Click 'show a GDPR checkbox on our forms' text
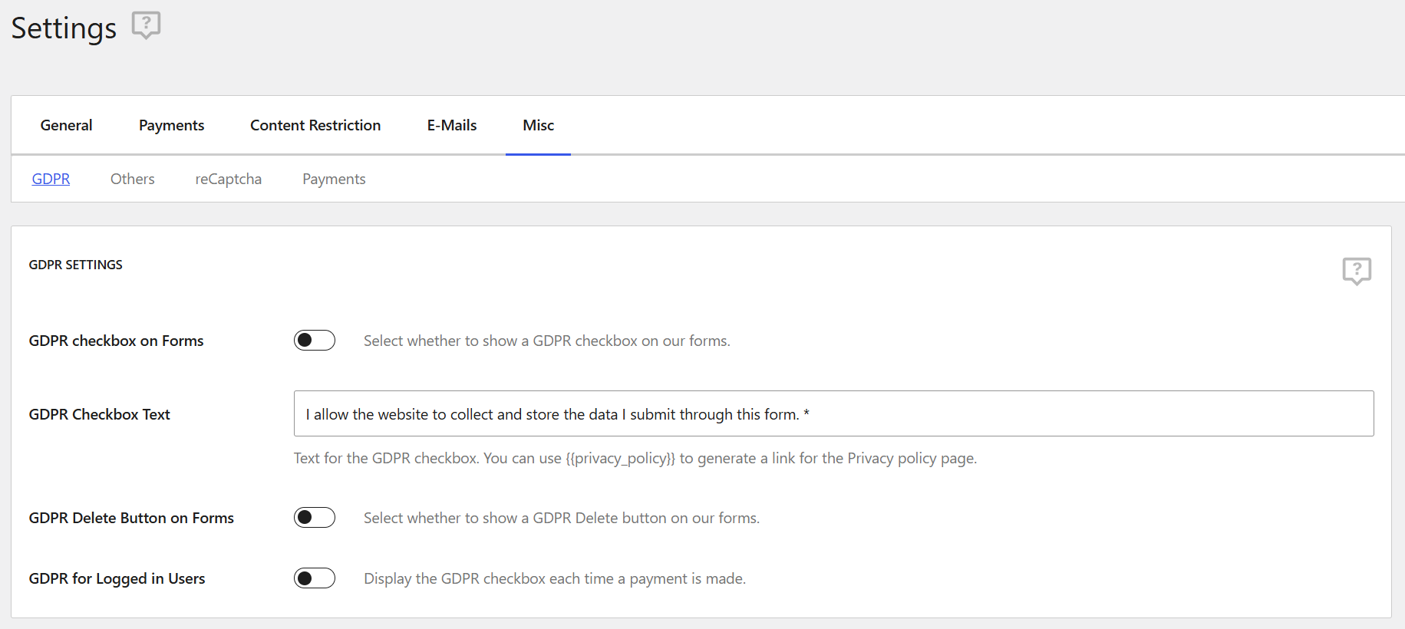 pyautogui.click(x=547, y=341)
